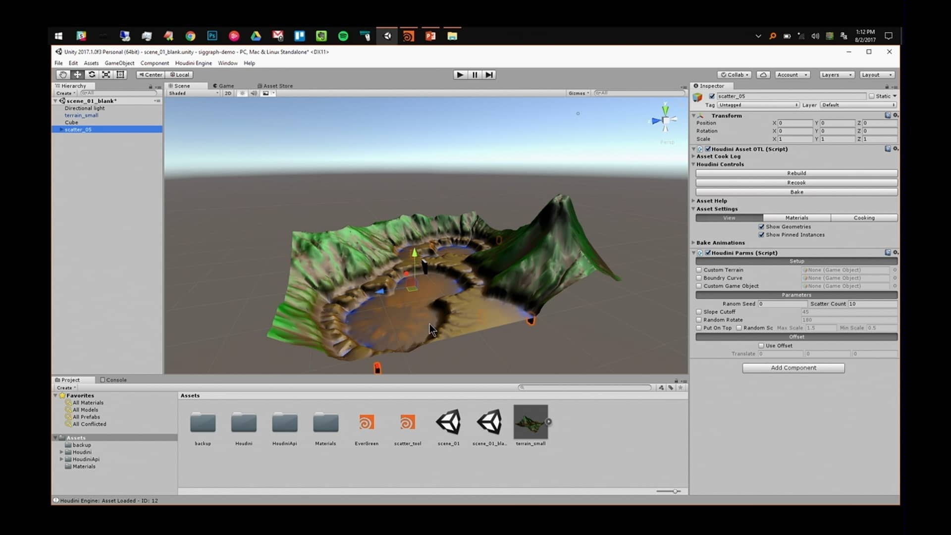Expand the Bake Animations section
This screenshot has height=535, width=951.
click(694, 243)
